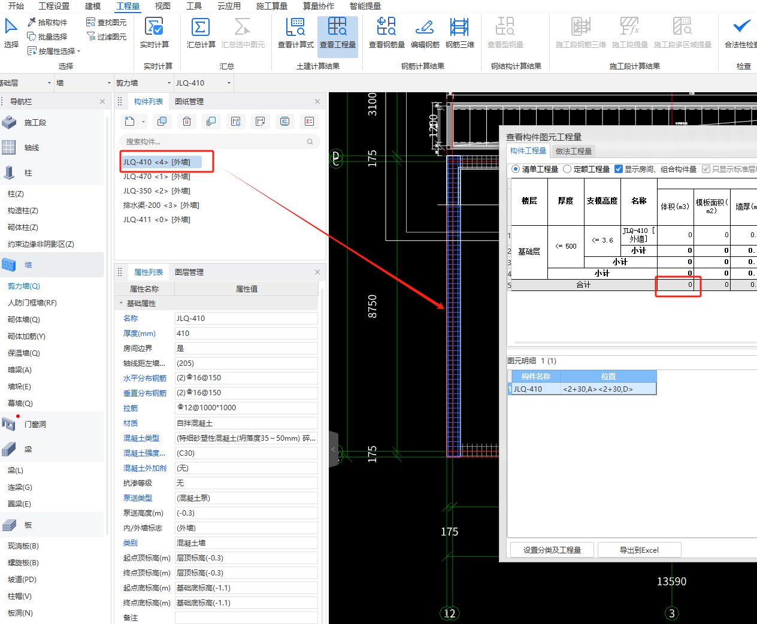
Task: Close the 属性列表 panel
Action: coord(317,272)
